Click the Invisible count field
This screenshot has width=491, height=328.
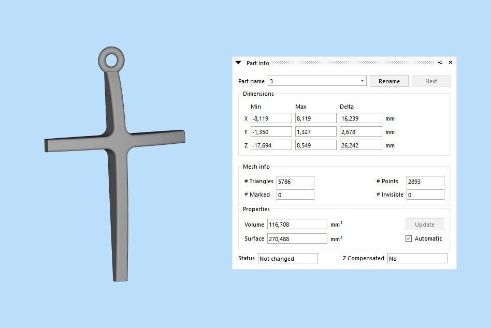[425, 195]
